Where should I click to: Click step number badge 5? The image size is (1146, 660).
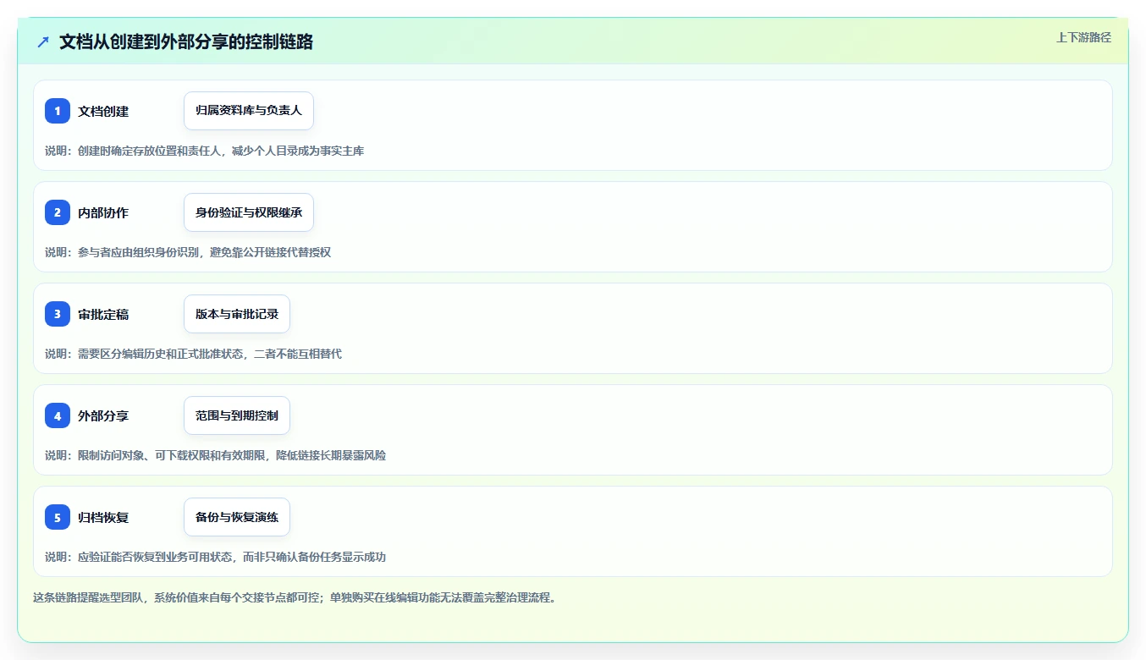(58, 517)
